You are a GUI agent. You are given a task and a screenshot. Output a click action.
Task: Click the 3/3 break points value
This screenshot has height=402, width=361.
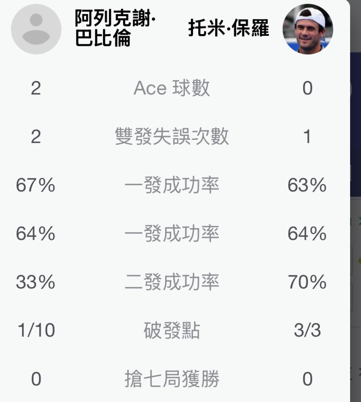pyautogui.click(x=308, y=330)
